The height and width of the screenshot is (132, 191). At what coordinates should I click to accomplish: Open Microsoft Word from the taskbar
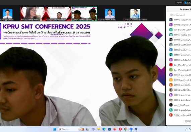(x=136, y=129)
